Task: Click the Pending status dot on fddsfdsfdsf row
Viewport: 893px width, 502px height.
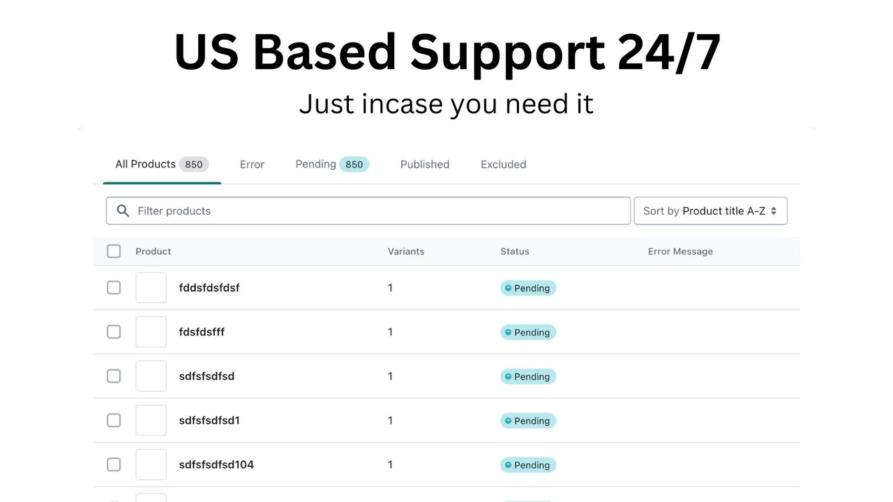Action: tap(506, 288)
